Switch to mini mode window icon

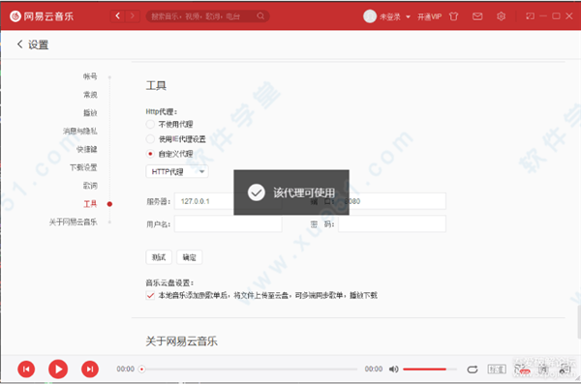531,15
